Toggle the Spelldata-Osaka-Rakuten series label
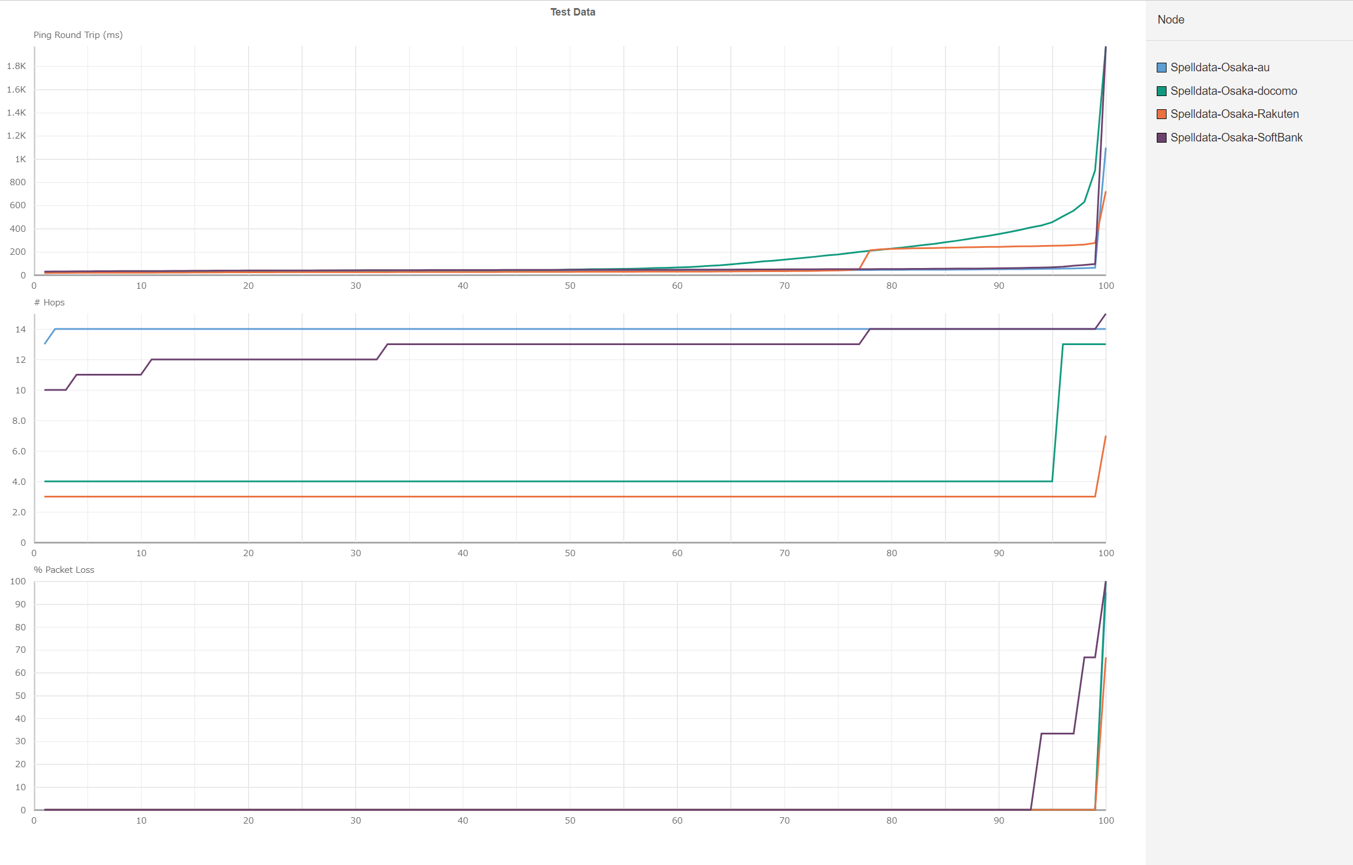1353x865 pixels. [x=1234, y=114]
